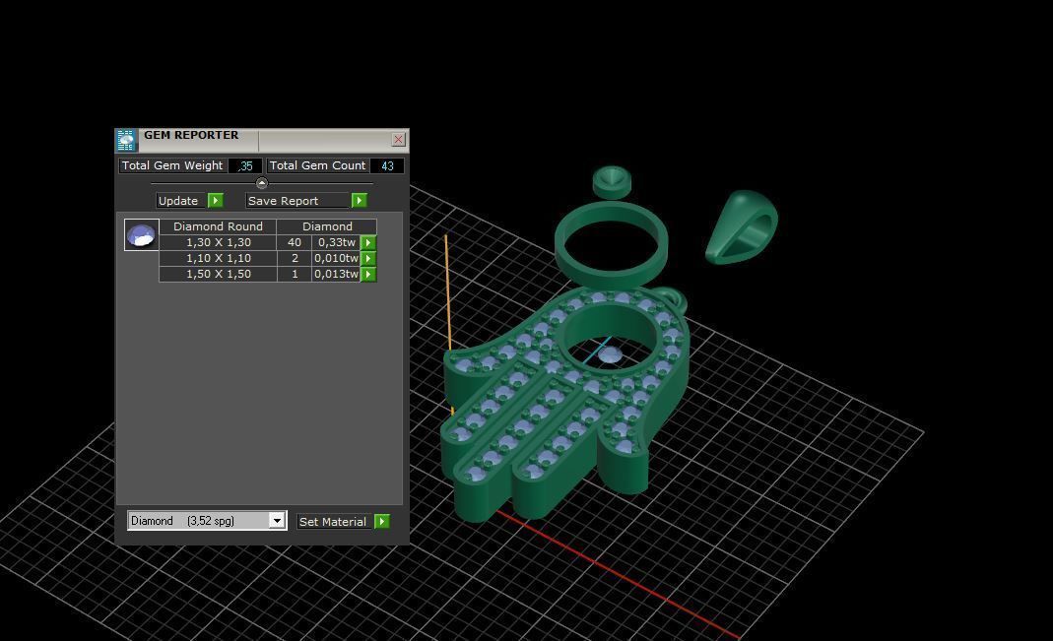The height and width of the screenshot is (641, 1053).
Task: Close the Gem Reporter panel
Action: point(398,139)
